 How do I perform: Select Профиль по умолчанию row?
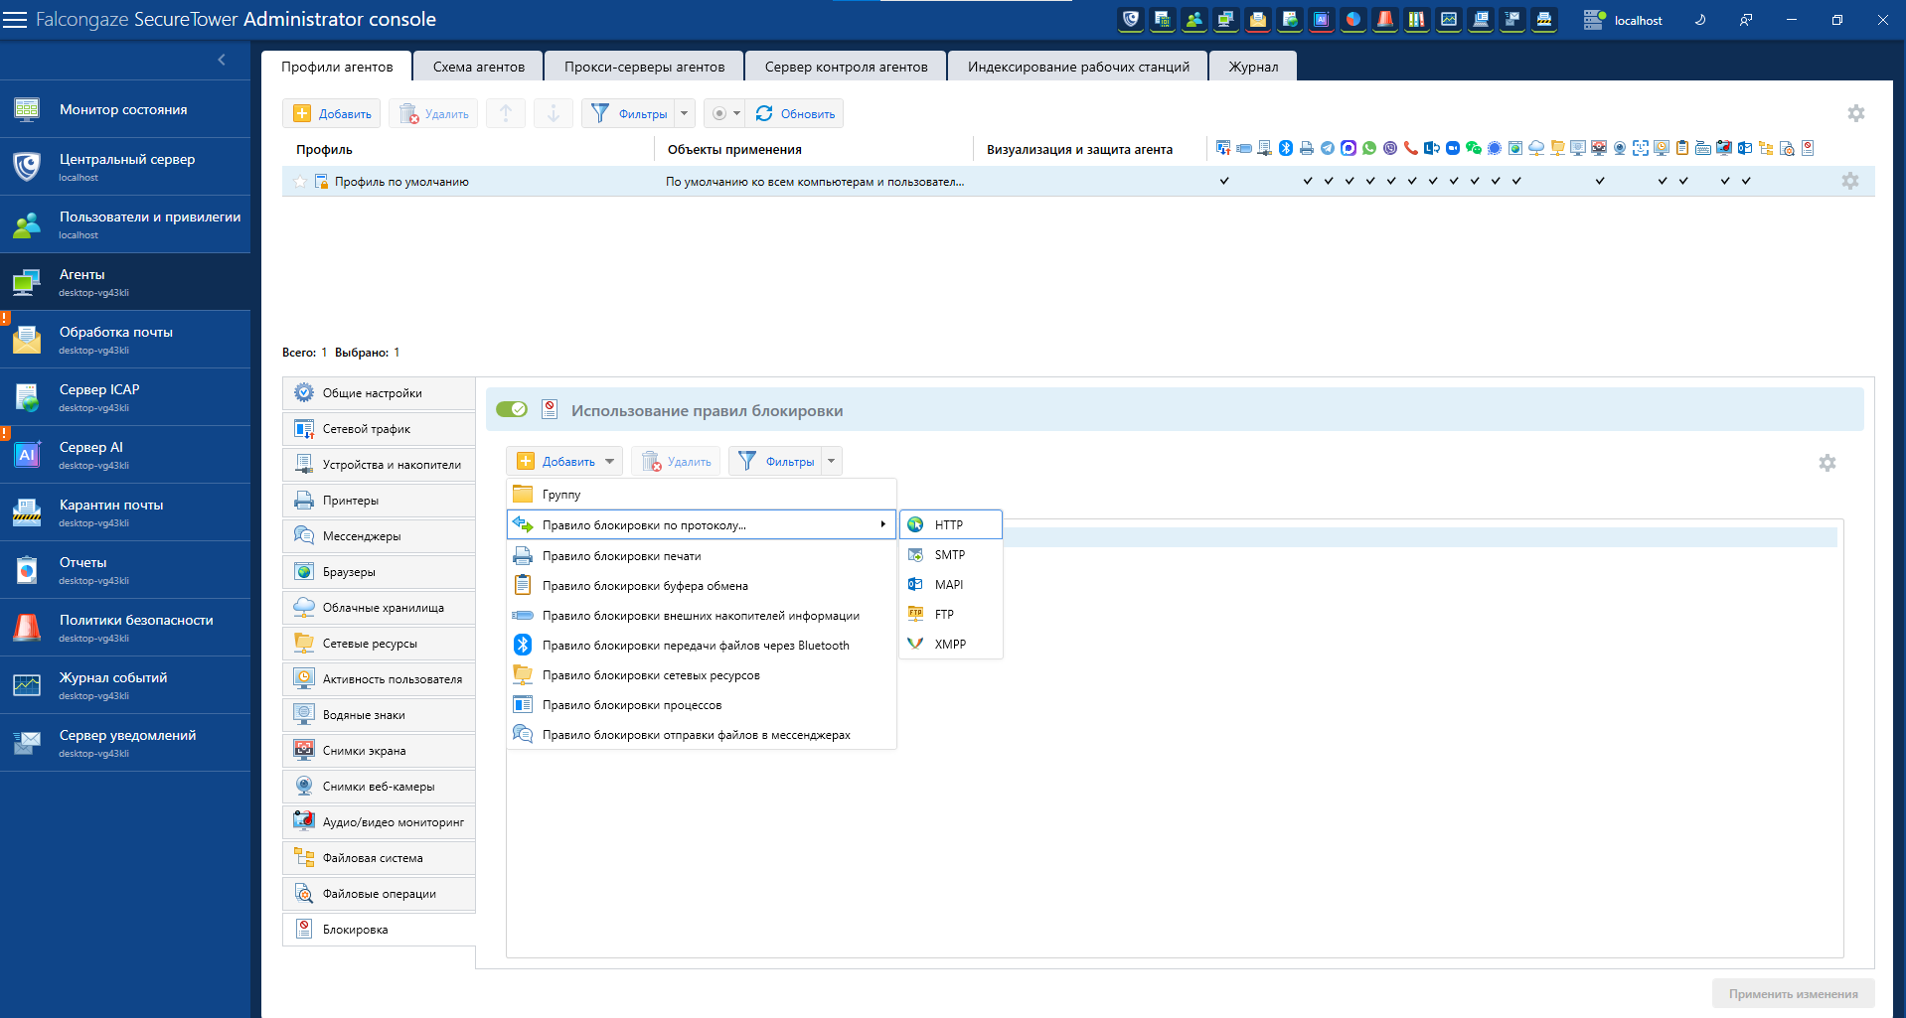(1078, 181)
